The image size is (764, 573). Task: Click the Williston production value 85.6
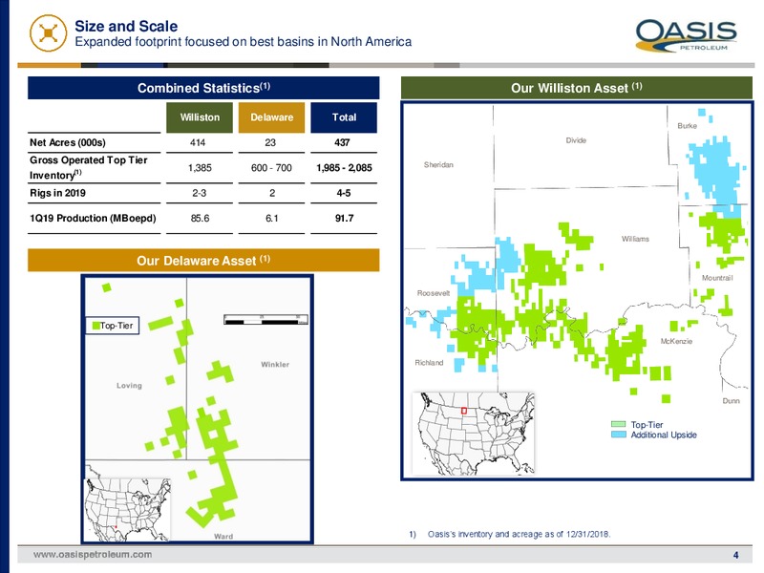[200, 219]
